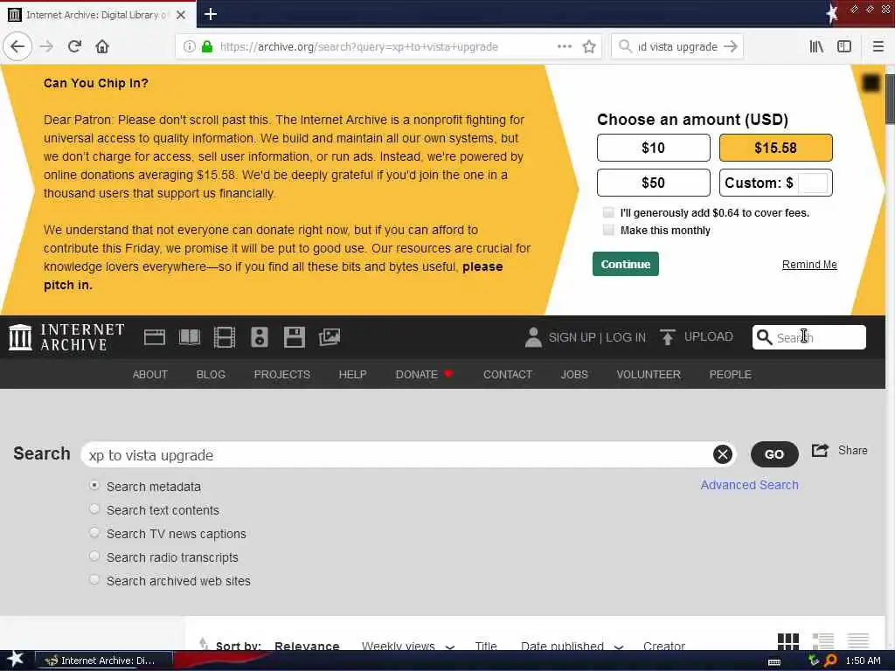Open the HELP menu item
The image size is (895, 671).
pos(352,374)
